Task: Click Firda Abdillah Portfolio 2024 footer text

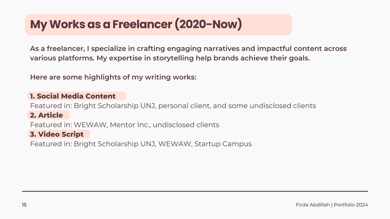Action: click(x=332, y=205)
